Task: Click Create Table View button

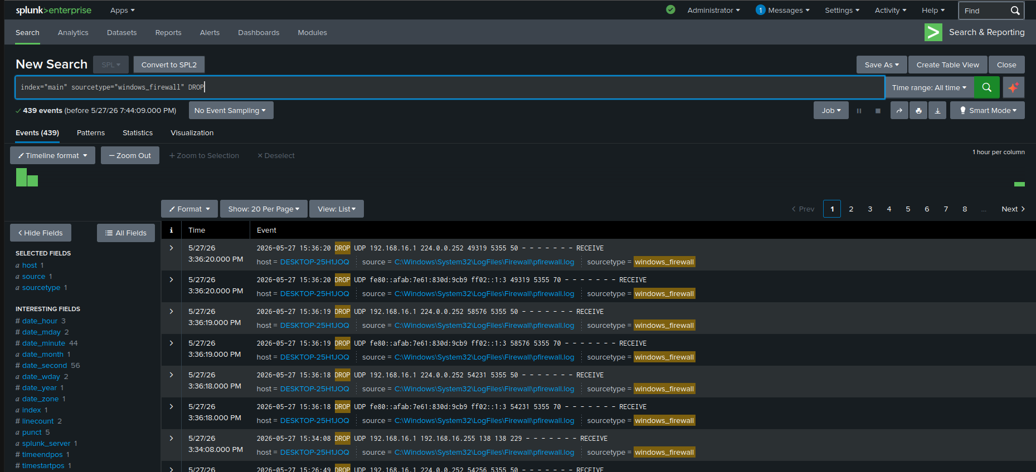Action: click(947, 65)
